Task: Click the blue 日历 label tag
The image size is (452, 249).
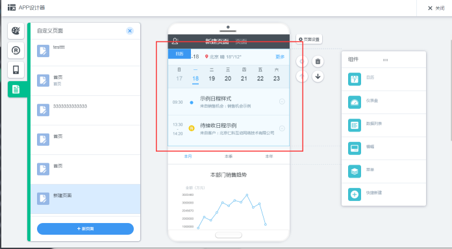Action: (x=179, y=54)
